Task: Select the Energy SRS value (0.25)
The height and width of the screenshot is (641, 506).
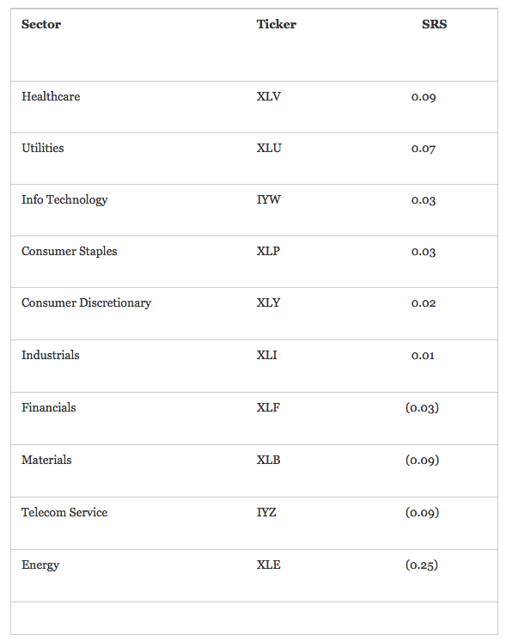Action: 422,565
